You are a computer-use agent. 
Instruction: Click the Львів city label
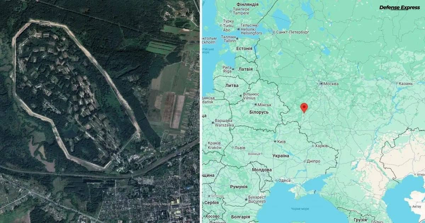(241, 147)
